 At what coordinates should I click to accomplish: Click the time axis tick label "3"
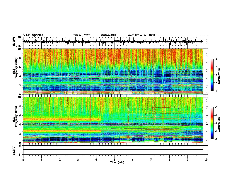click(78, 160)
